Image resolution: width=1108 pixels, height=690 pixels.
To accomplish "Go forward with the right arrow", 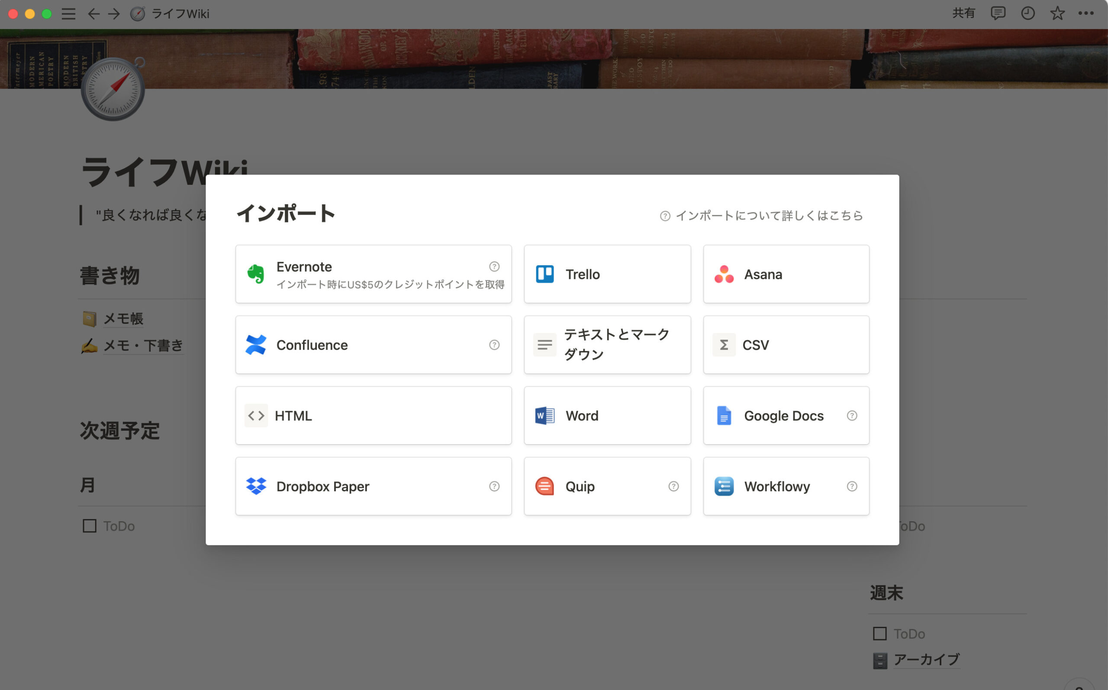I will click(114, 14).
